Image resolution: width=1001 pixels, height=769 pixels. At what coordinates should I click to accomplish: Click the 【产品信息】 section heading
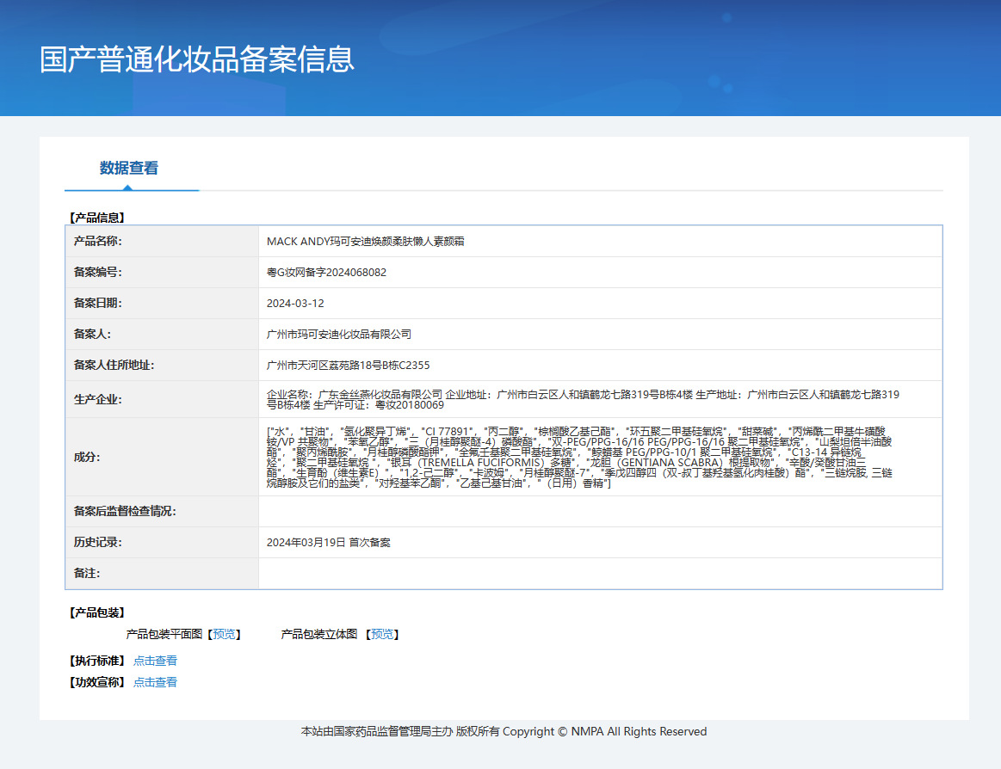pos(96,218)
